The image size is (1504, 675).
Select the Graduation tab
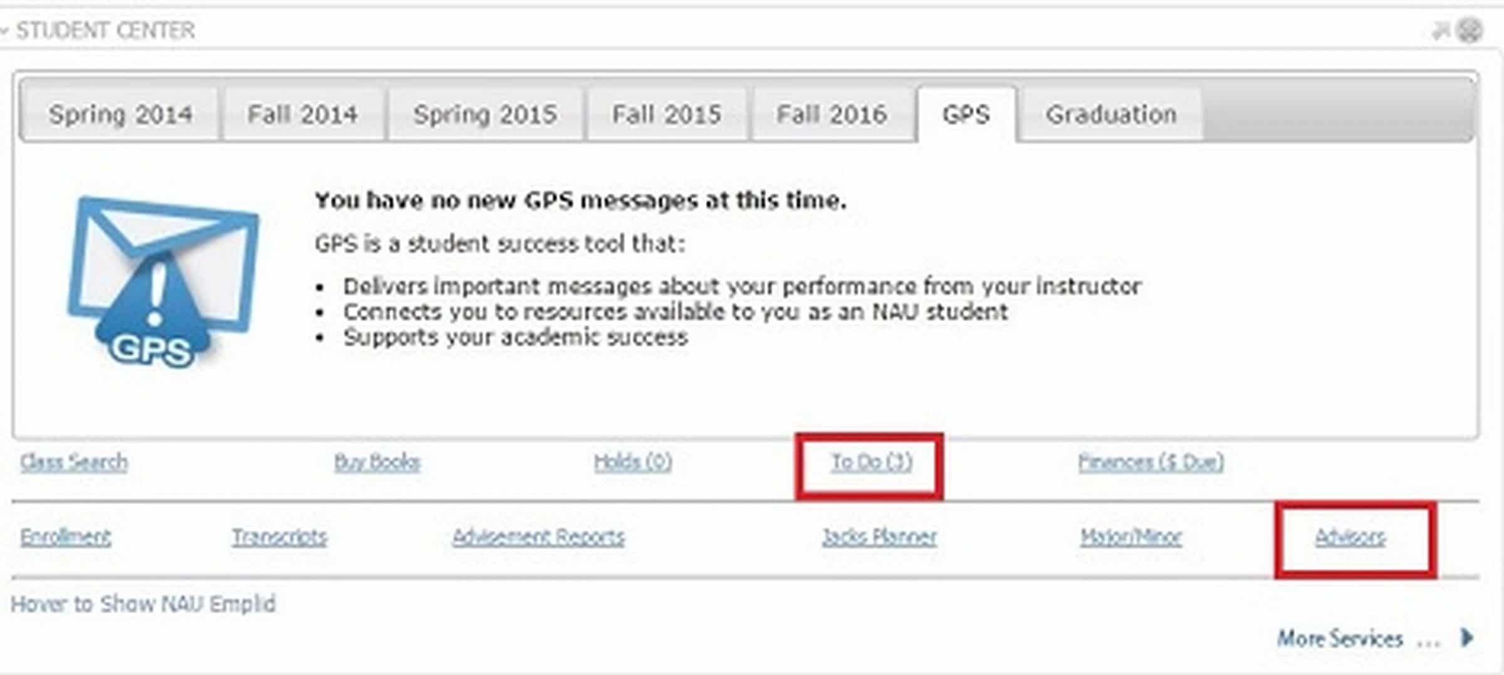[1111, 115]
